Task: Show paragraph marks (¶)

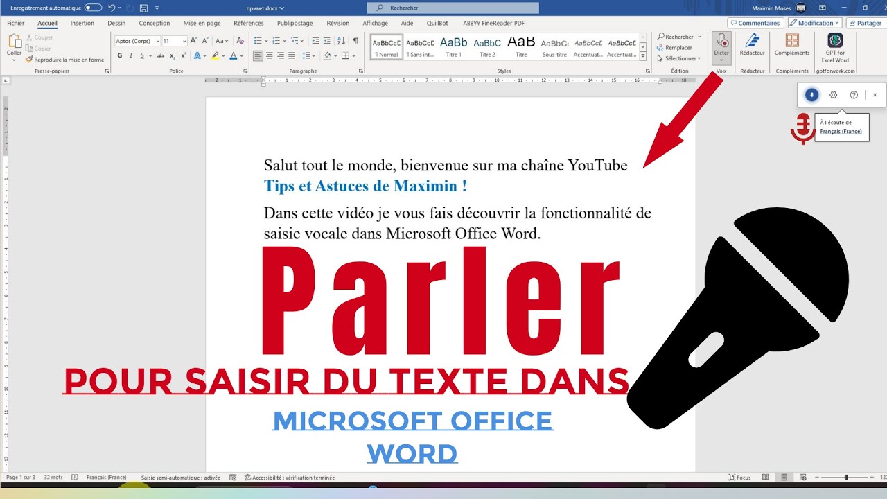Action: point(355,41)
